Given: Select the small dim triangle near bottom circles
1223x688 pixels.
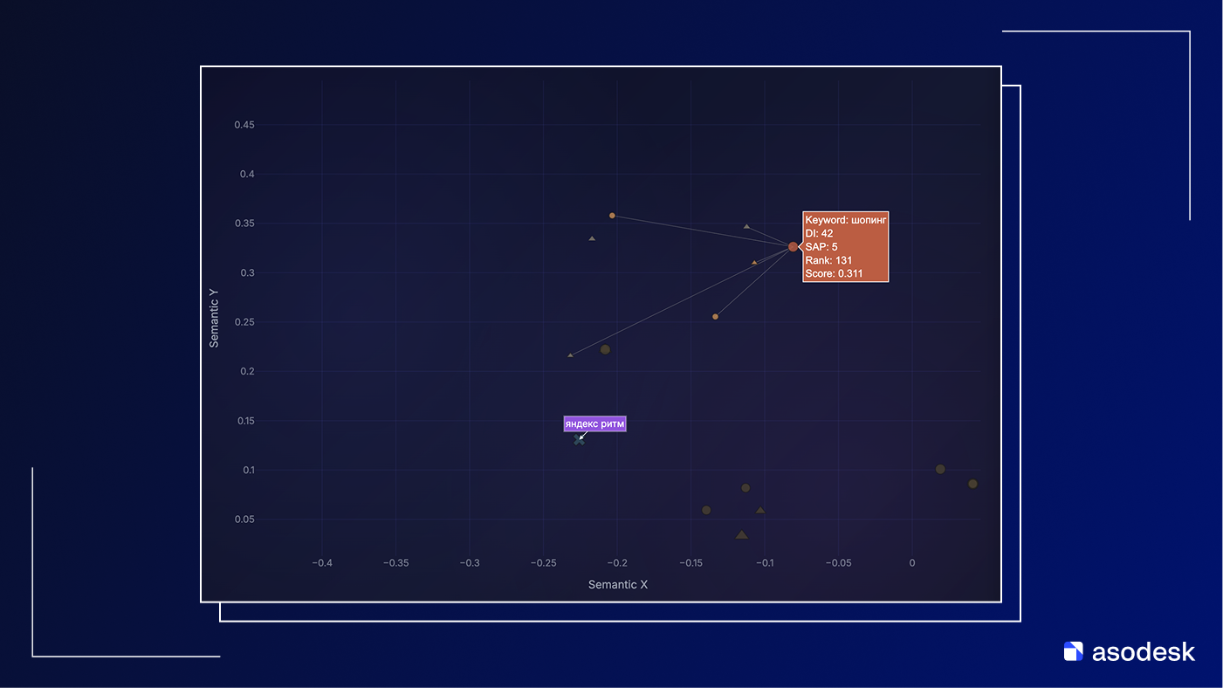Looking at the screenshot, I should coord(760,511).
